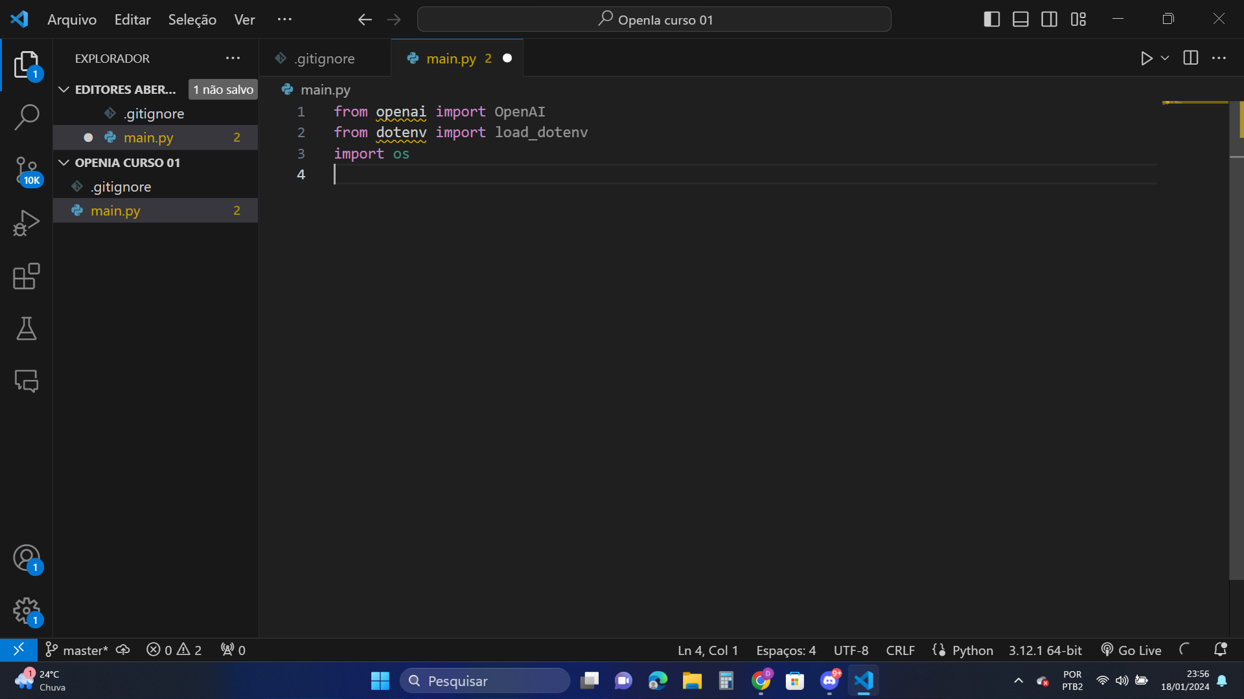Toggle secondary side bar visibility
This screenshot has width=1244, height=699.
[x=1050, y=19]
